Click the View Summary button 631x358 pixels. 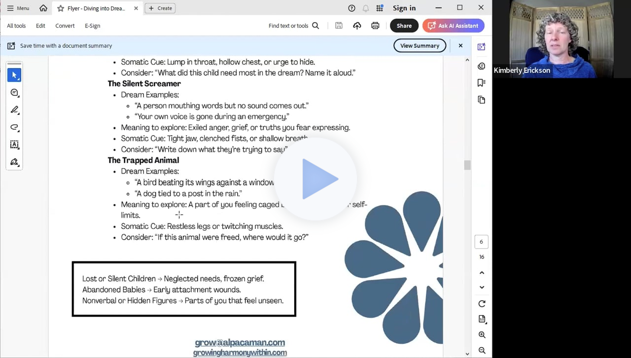tap(420, 46)
